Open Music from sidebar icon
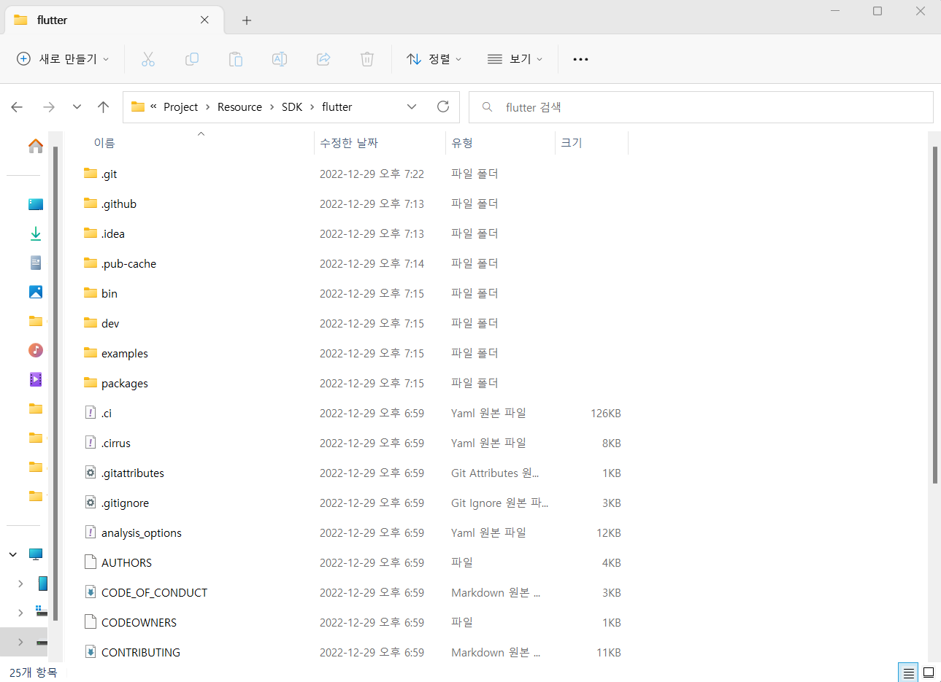 [x=35, y=350]
